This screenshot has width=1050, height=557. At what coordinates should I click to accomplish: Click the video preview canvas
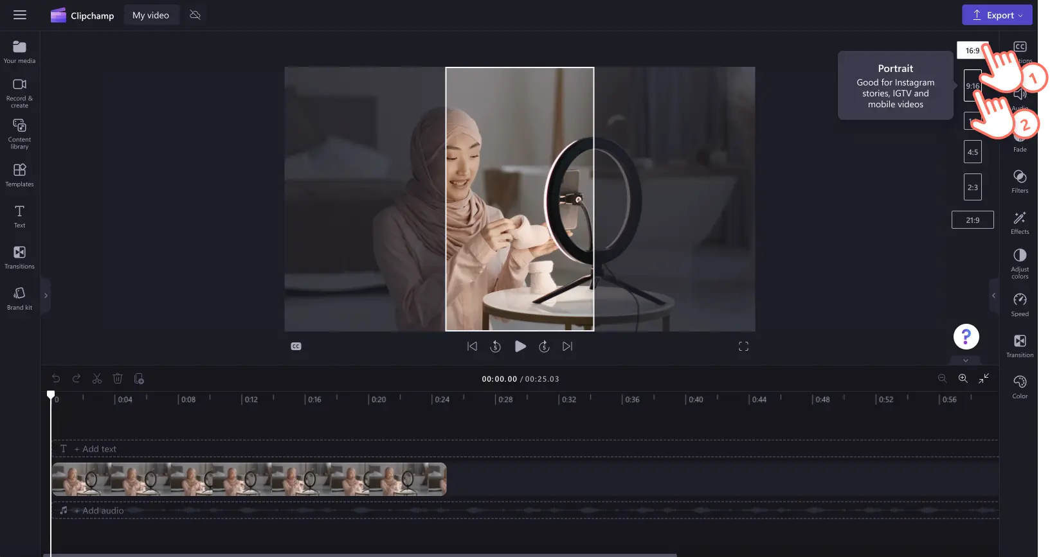point(520,199)
